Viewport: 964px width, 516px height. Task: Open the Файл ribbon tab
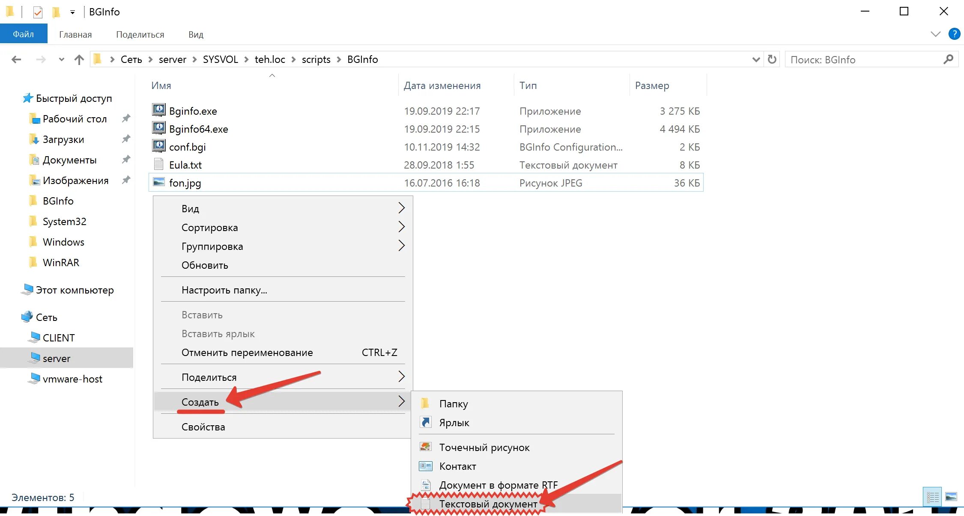pos(23,34)
